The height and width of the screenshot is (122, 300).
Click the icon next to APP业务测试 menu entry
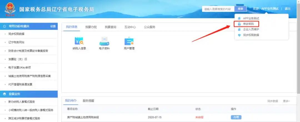tap(239, 19)
